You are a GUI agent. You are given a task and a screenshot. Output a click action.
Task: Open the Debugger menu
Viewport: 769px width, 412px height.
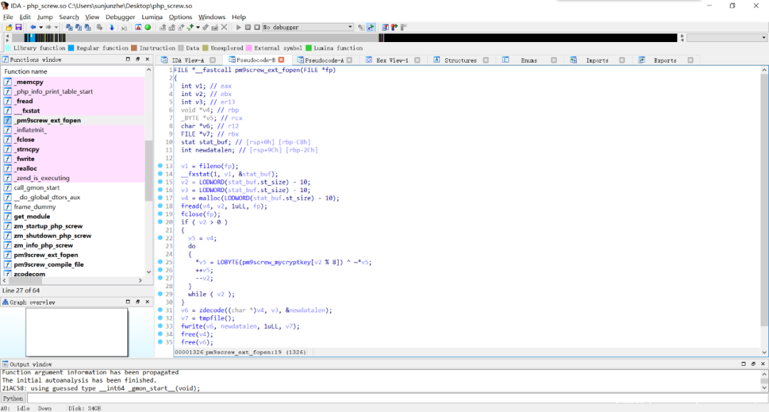(x=120, y=17)
